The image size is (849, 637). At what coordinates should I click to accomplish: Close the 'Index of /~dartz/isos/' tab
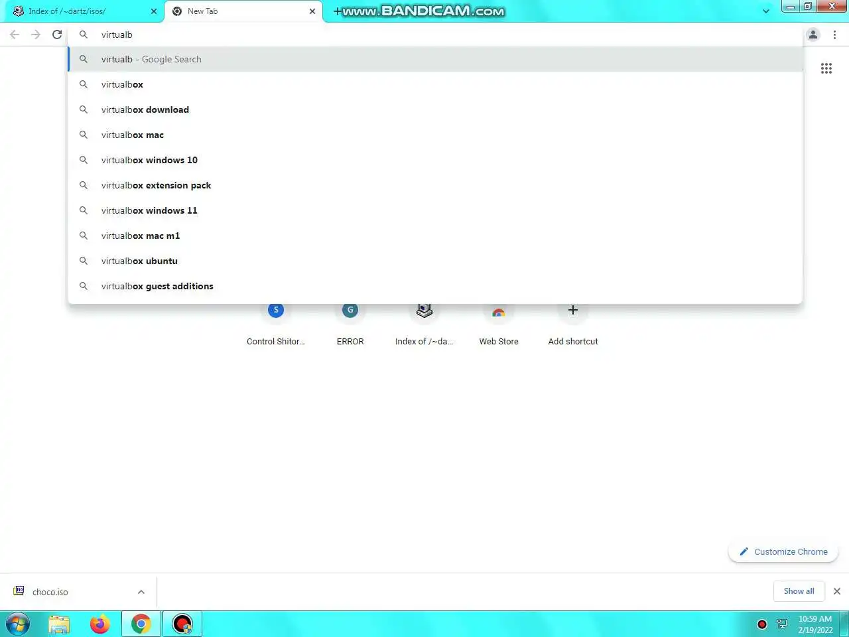click(153, 11)
